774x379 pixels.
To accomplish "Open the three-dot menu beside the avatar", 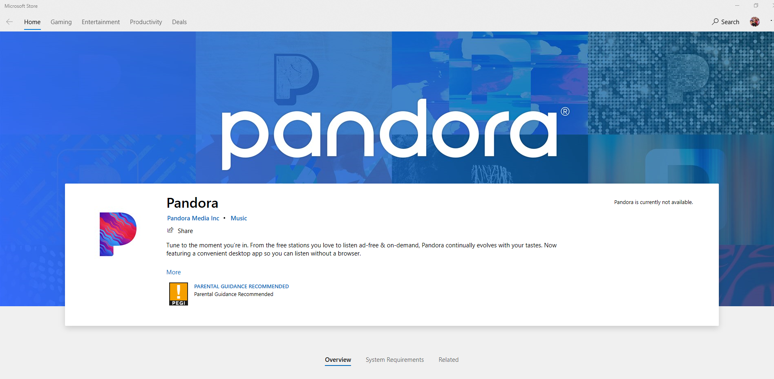I will click(x=771, y=20).
